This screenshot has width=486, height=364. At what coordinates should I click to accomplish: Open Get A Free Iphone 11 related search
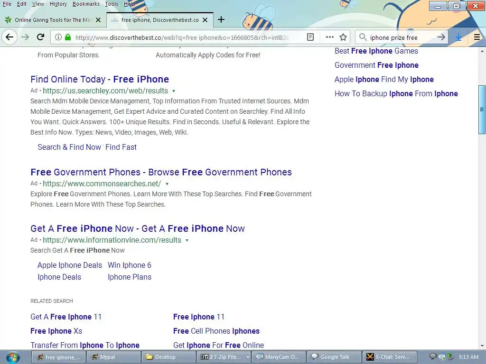[65, 317]
